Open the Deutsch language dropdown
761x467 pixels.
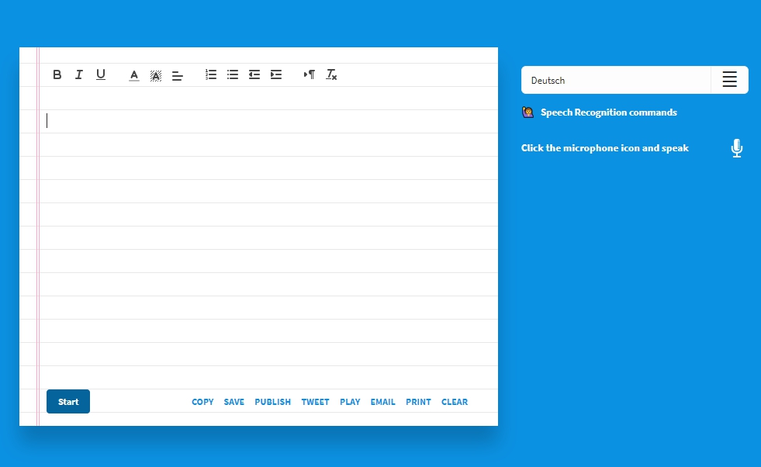pyautogui.click(x=616, y=80)
